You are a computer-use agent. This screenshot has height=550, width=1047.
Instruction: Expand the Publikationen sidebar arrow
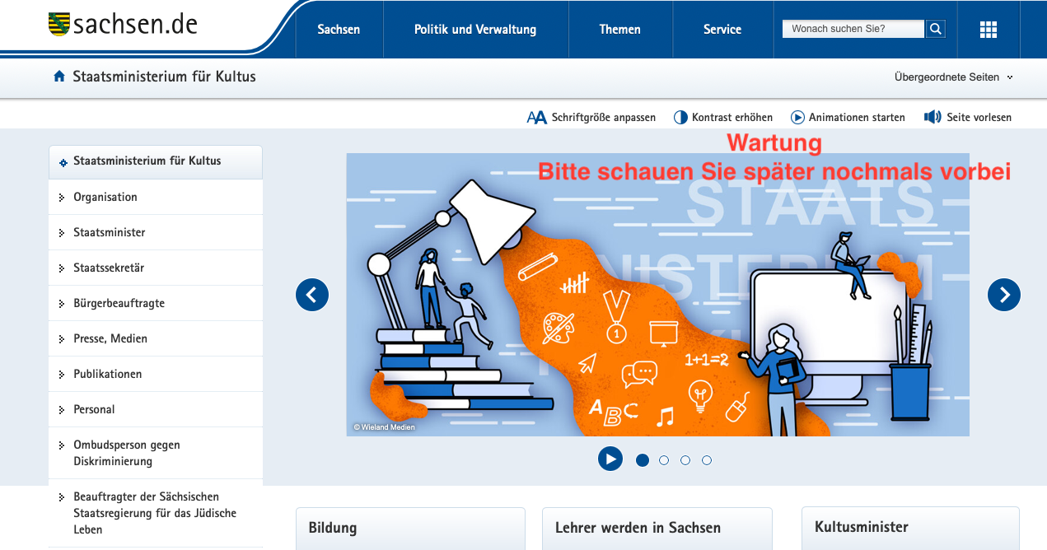62,375
